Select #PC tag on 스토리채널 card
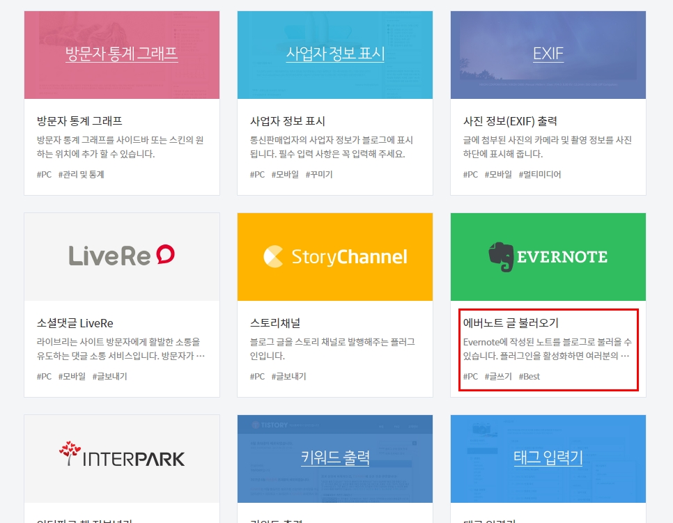This screenshot has height=523, width=673. point(258,377)
